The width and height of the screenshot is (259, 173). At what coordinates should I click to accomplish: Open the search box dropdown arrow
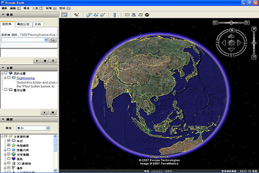coord(46,40)
